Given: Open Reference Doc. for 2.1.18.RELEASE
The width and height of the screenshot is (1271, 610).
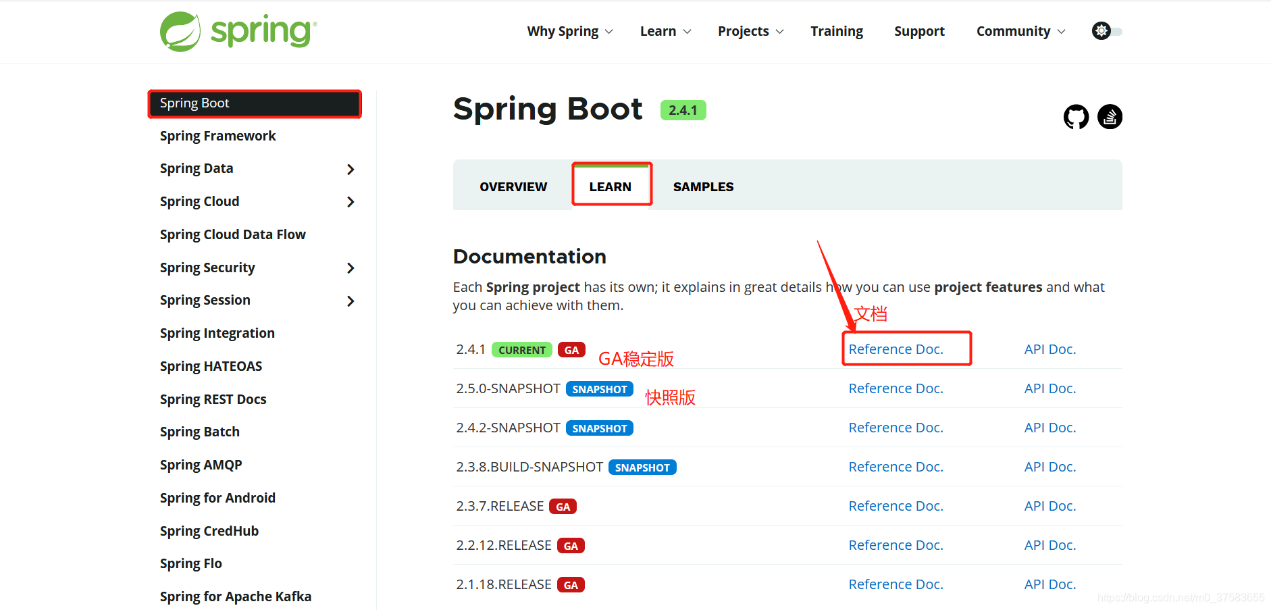Looking at the screenshot, I should (896, 584).
